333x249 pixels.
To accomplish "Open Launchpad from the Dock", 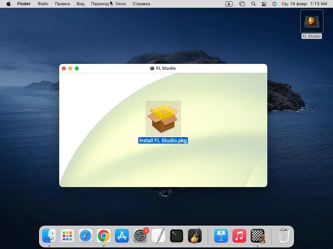I will (x=67, y=236).
